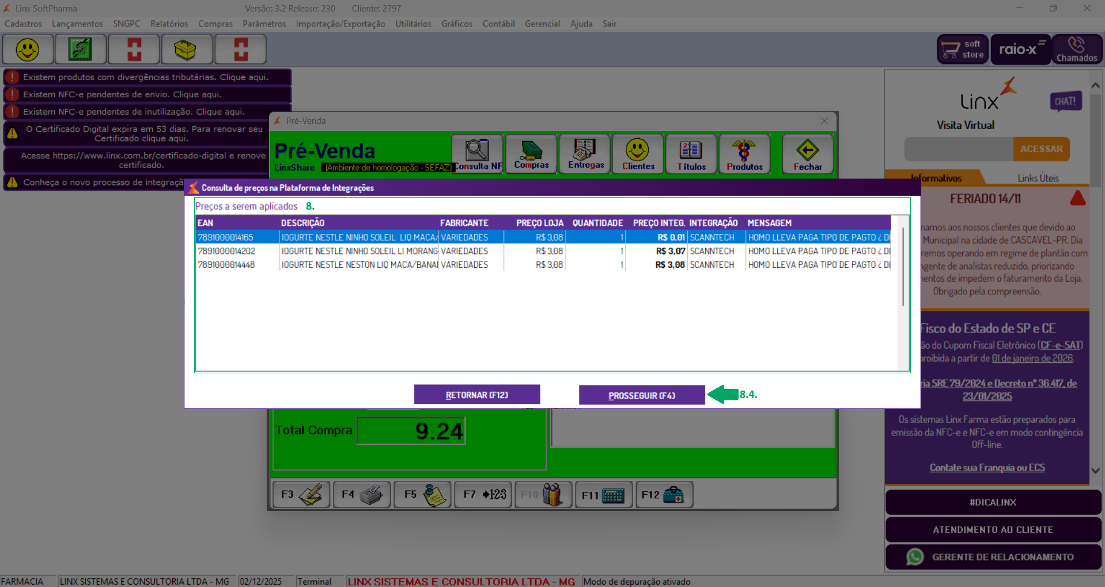
Task: Open the SNGPC menu
Action: pos(127,24)
